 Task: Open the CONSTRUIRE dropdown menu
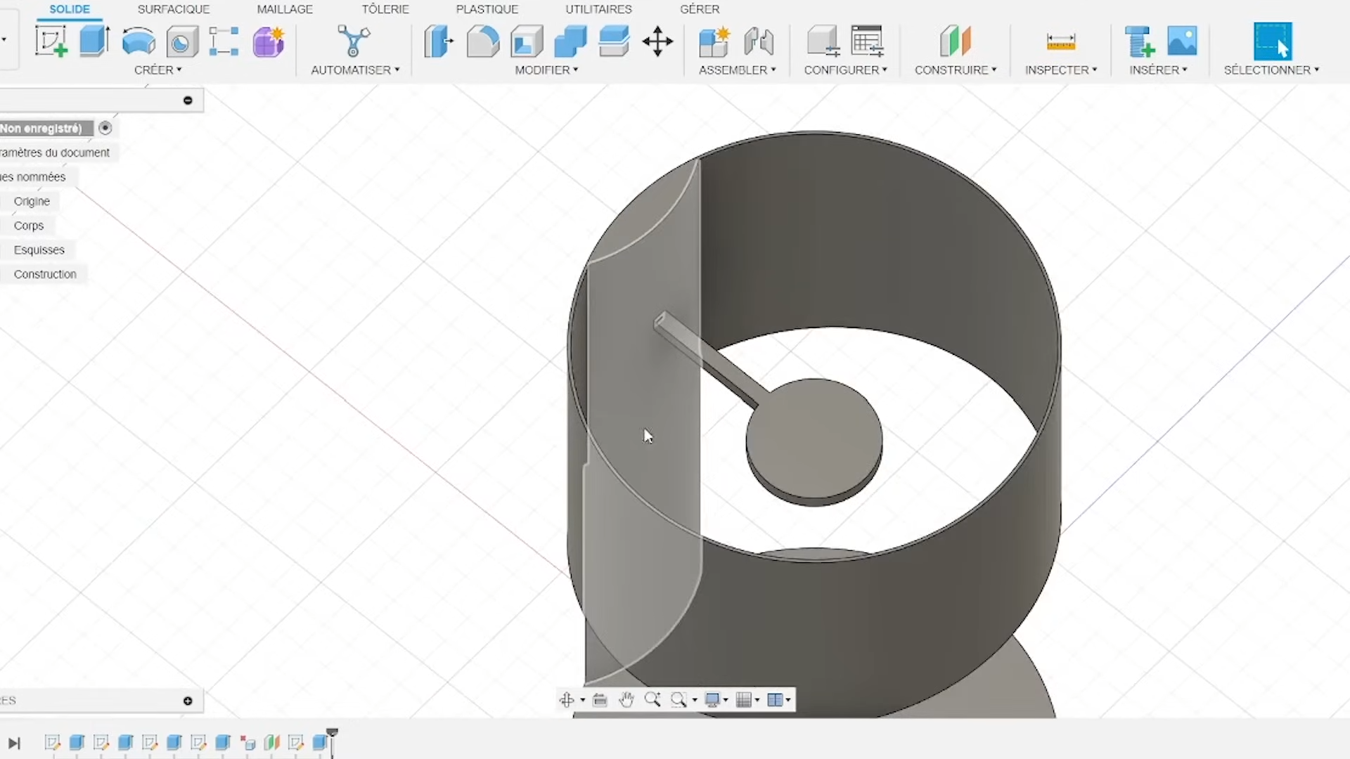956,70
